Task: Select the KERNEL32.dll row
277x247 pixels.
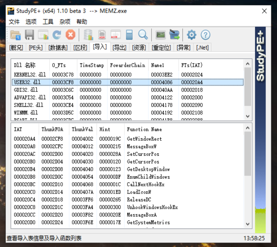Action: tap(127, 75)
